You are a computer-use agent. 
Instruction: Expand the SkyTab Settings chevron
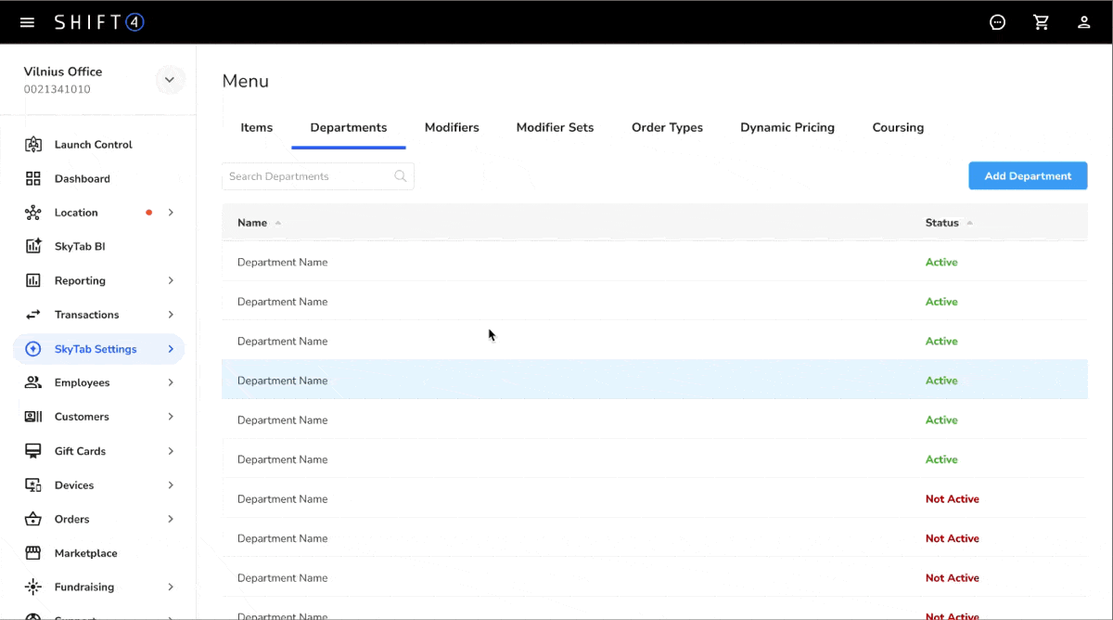171,349
